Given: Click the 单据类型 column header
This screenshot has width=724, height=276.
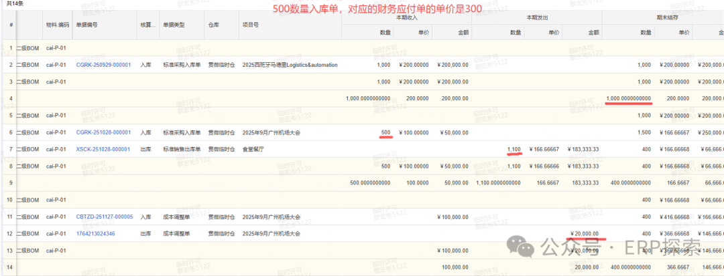Looking at the screenshot, I should 174,25.
